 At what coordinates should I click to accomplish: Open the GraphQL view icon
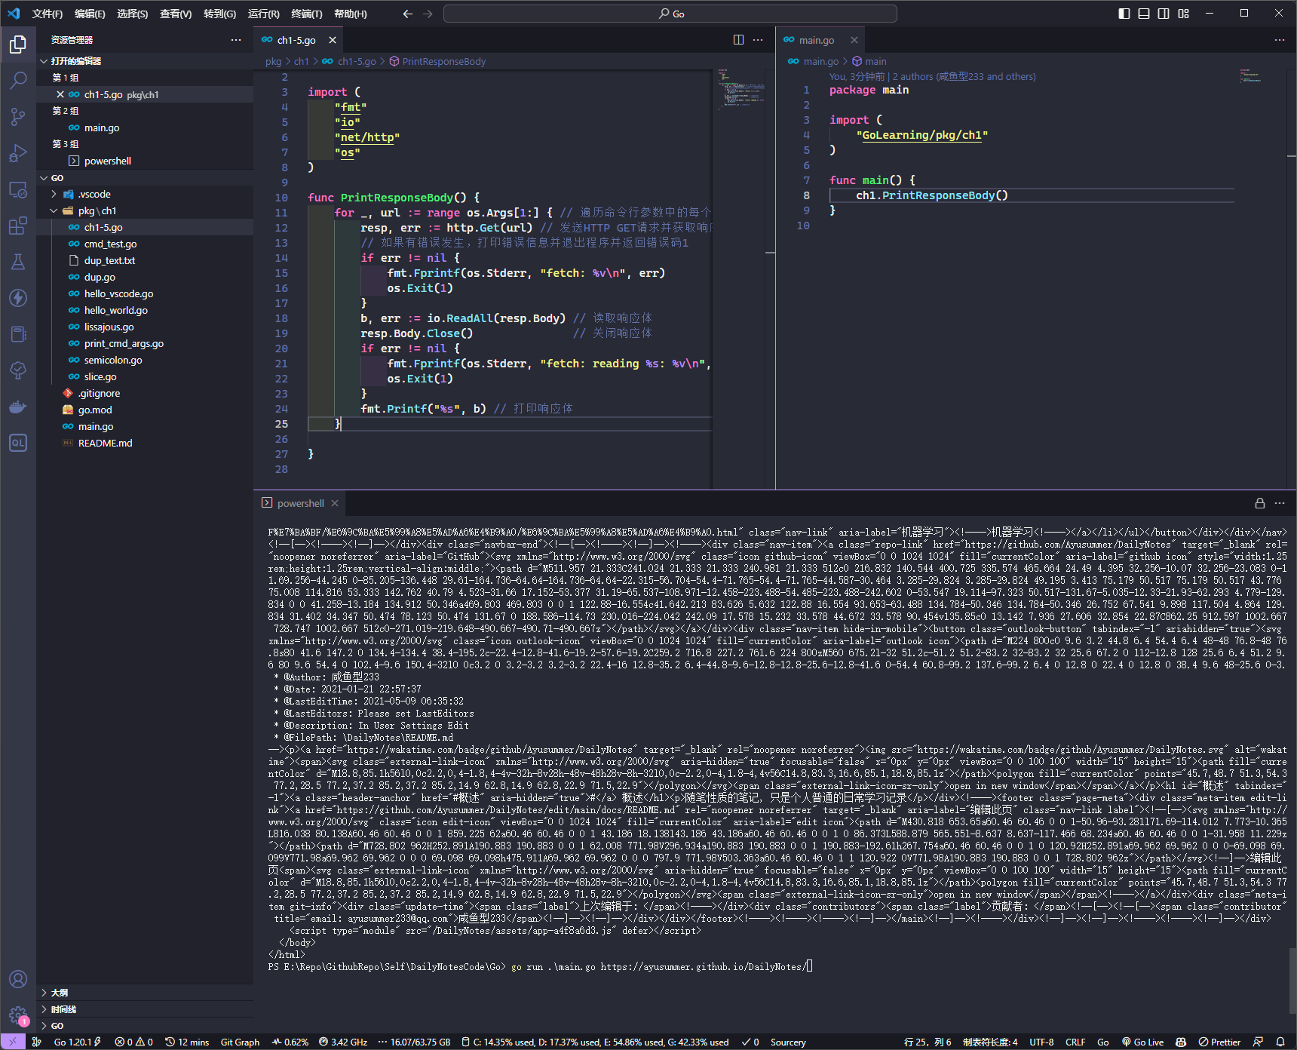point(18,443)
